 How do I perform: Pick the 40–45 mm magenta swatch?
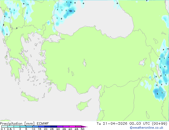[x=72, y=127]
